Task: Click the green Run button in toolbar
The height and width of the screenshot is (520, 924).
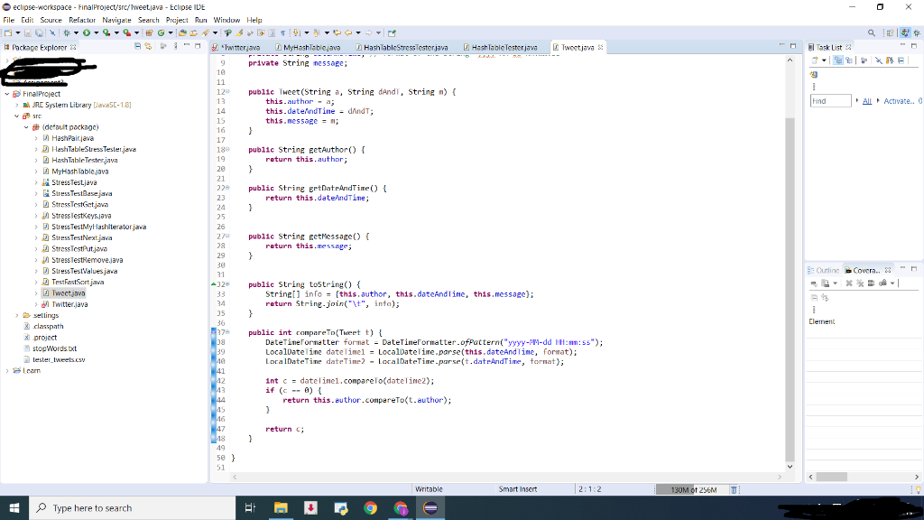Action: pos(87,33)
